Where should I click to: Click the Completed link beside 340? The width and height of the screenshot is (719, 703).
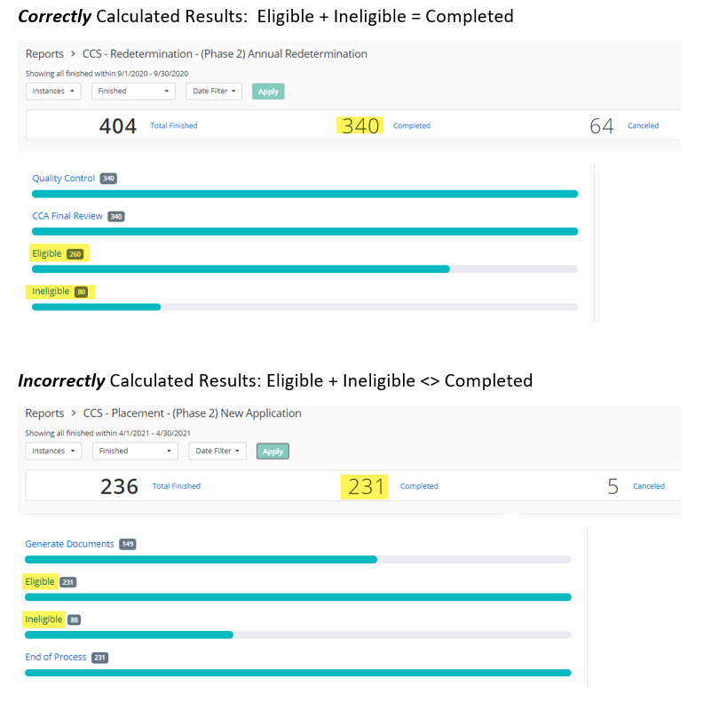[411, 126]
